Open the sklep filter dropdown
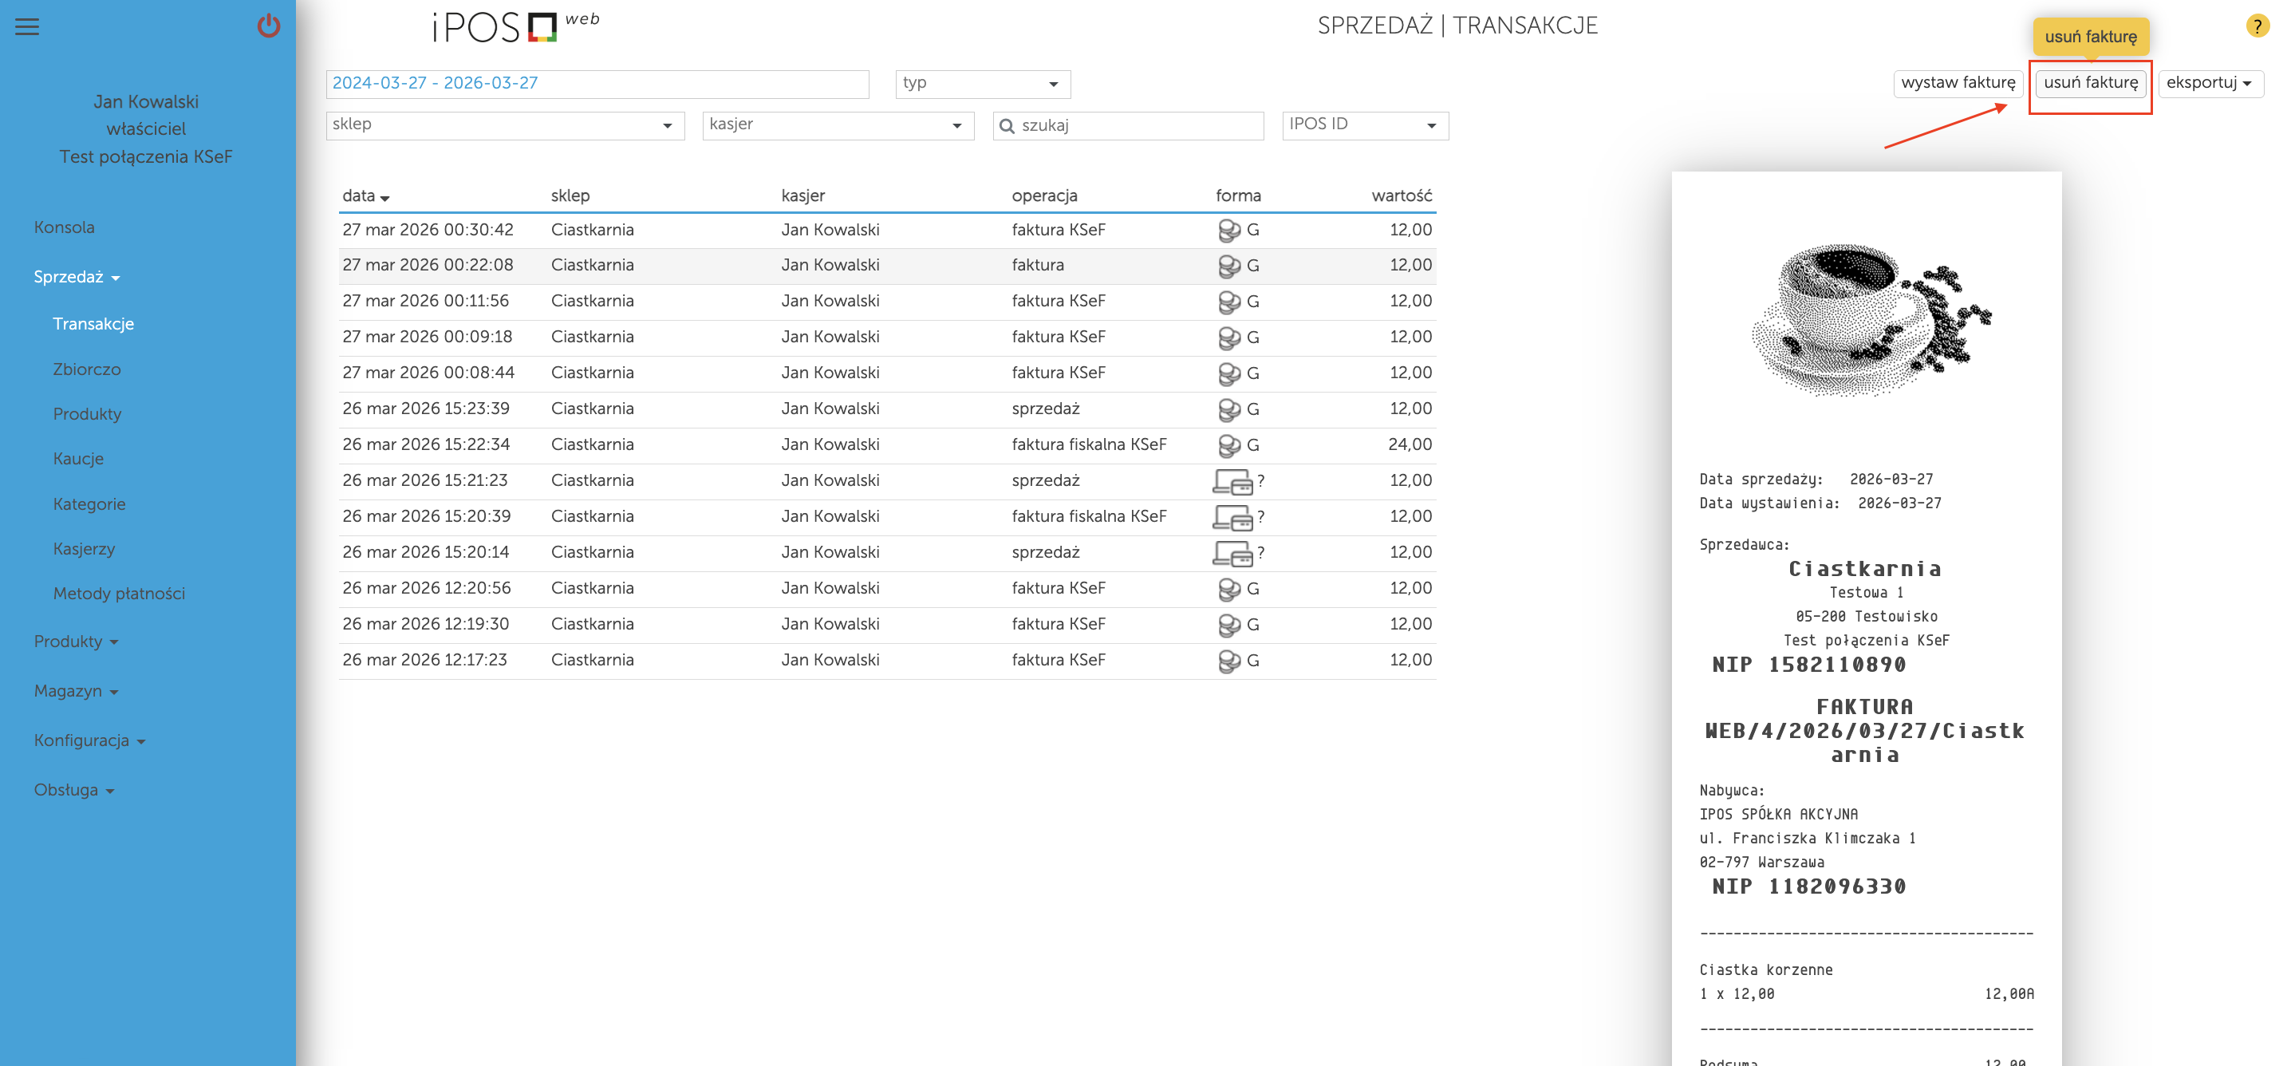 [x=504, y=125]
